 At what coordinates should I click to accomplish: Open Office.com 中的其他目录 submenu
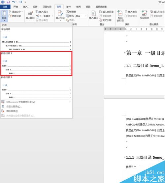click(x=36, y=102)
